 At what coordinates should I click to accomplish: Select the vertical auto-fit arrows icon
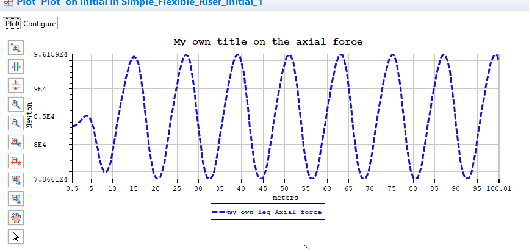point(16,85)
